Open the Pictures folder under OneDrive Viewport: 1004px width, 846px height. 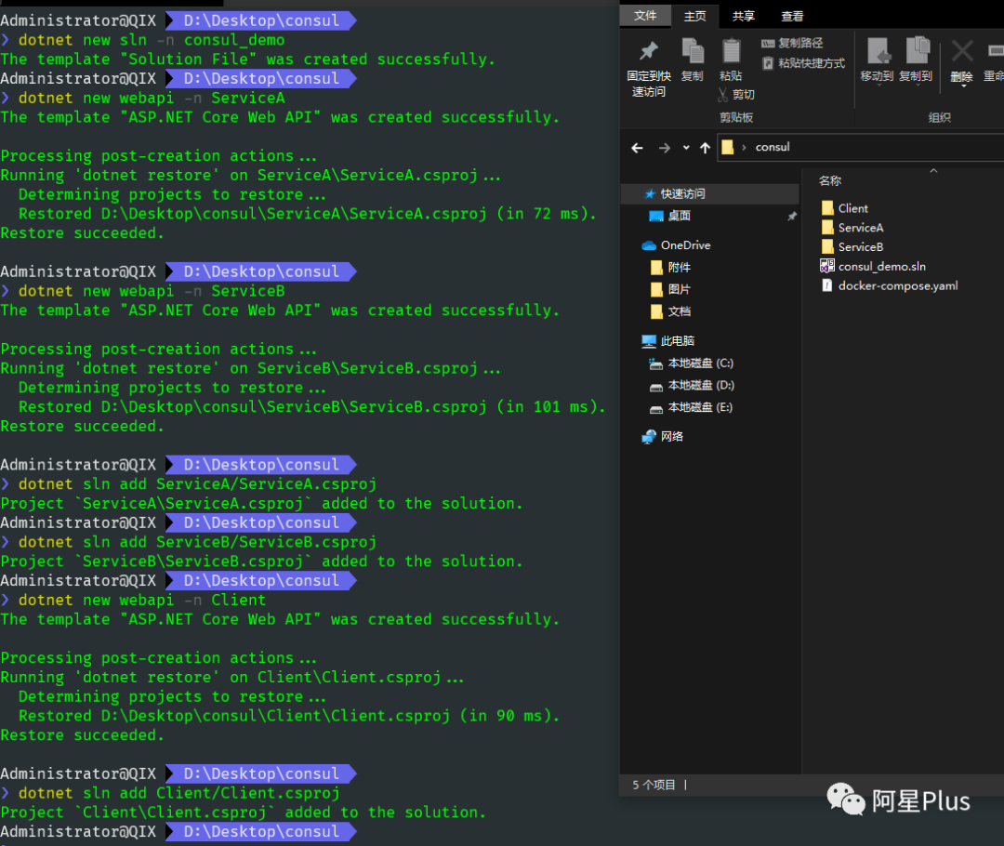click(x=680, y=289)
